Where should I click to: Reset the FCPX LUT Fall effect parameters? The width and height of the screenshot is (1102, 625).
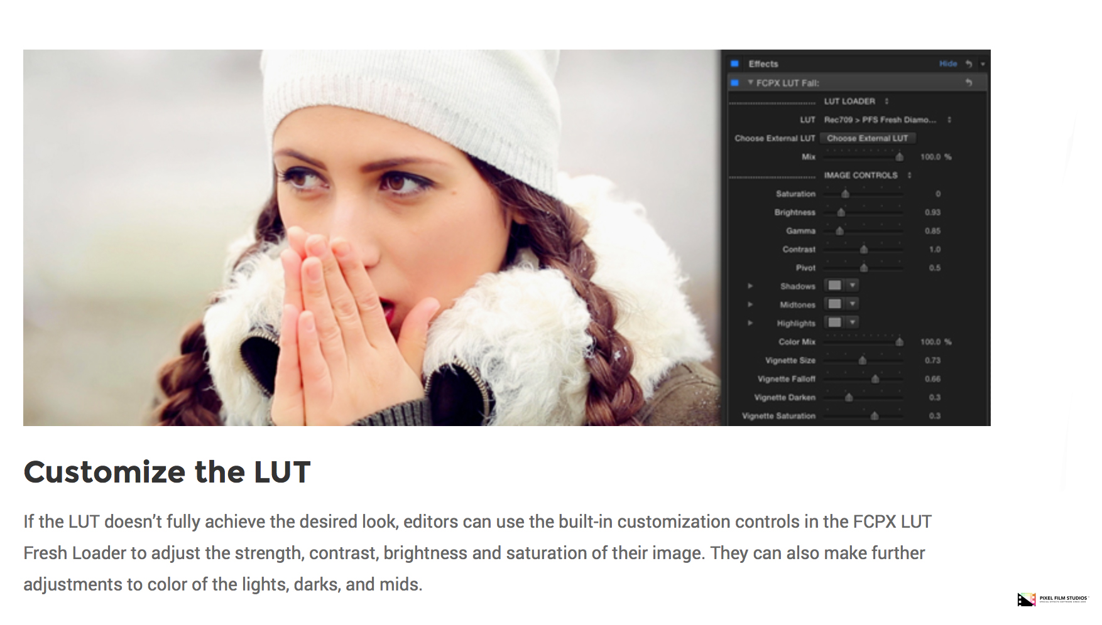coord(969,83)
